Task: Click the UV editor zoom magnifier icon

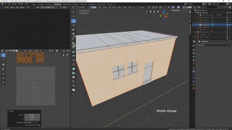Action: tap(67, 55)
